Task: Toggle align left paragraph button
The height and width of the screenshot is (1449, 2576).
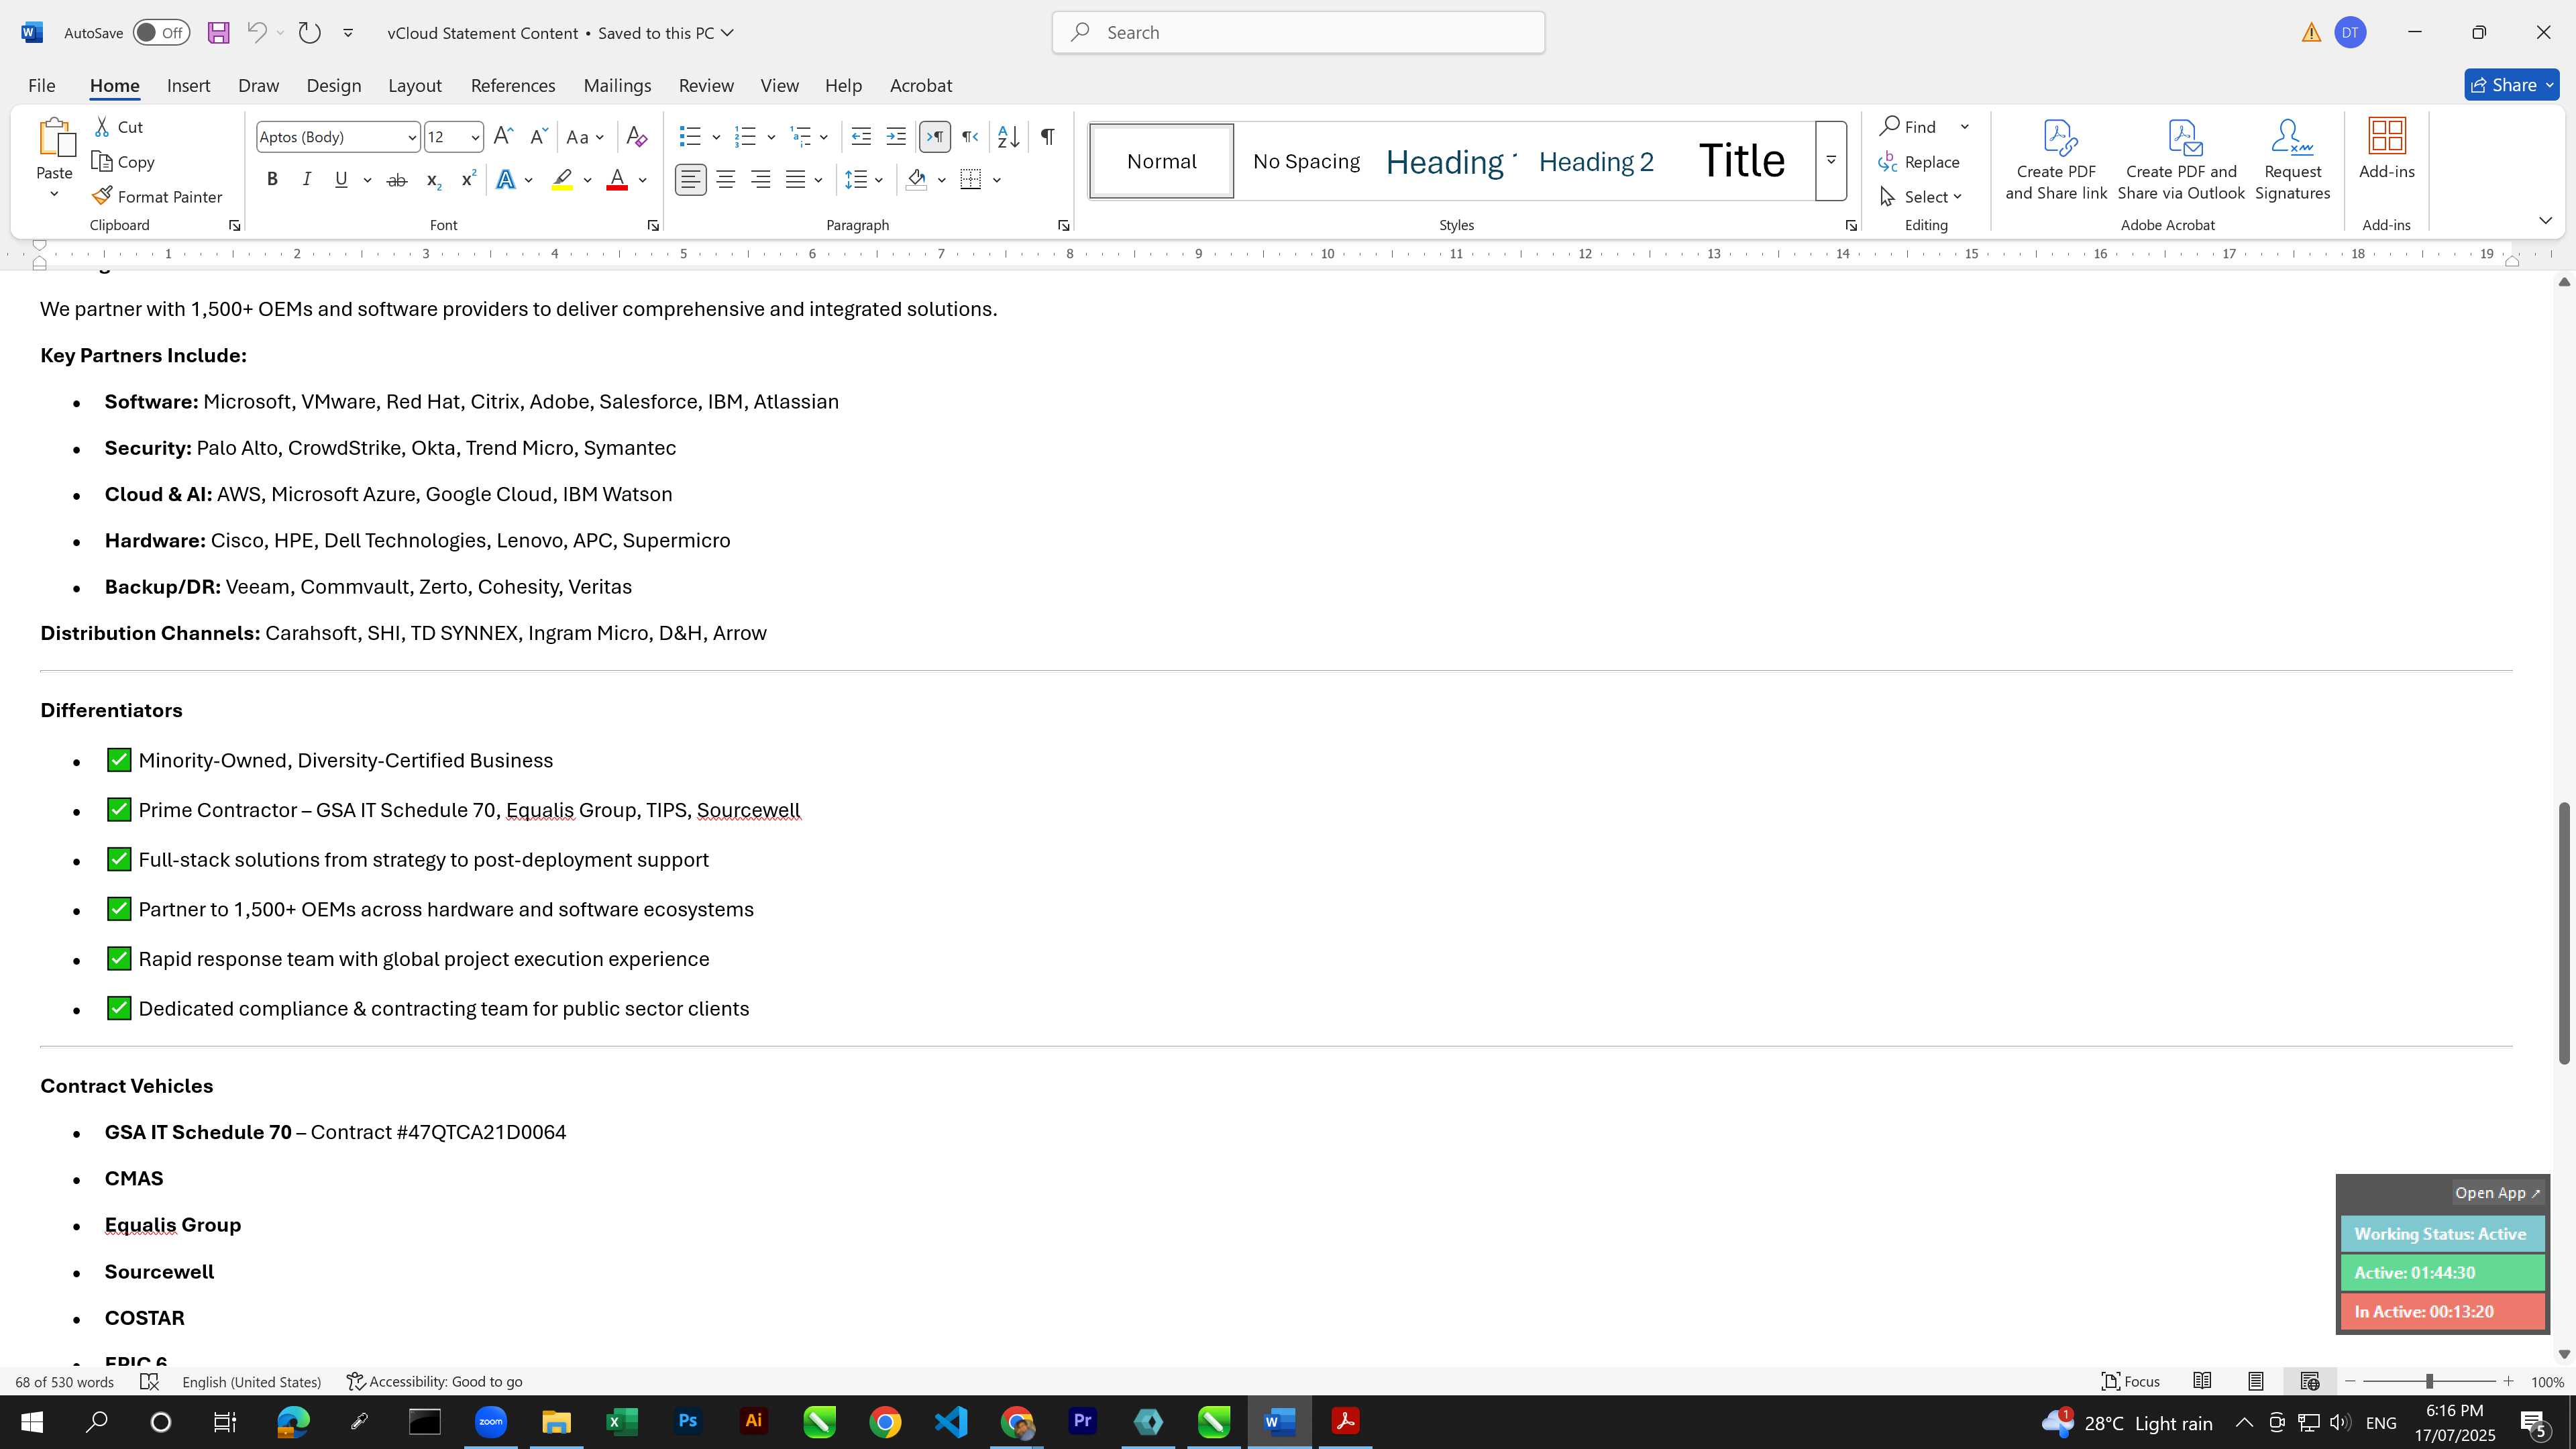Action: click(690, 180)
